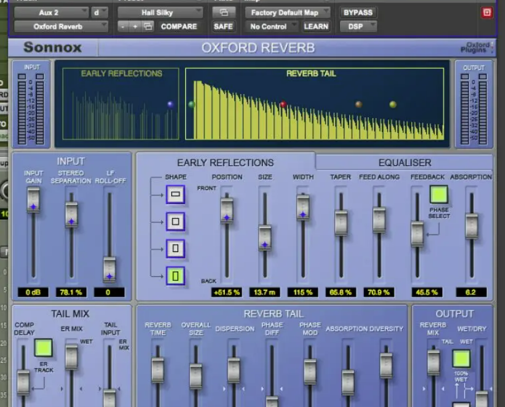Click the Reverb Mix slider handle
Viewport: 505px width, 407px height.
pos(434,363)
